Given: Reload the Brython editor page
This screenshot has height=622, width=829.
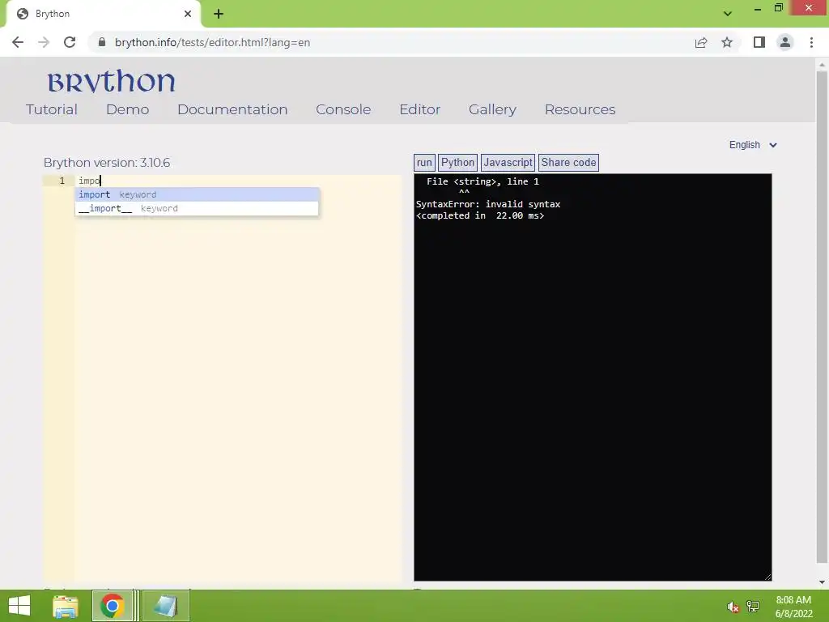Looking at the screenshot, I should point(70,42).
